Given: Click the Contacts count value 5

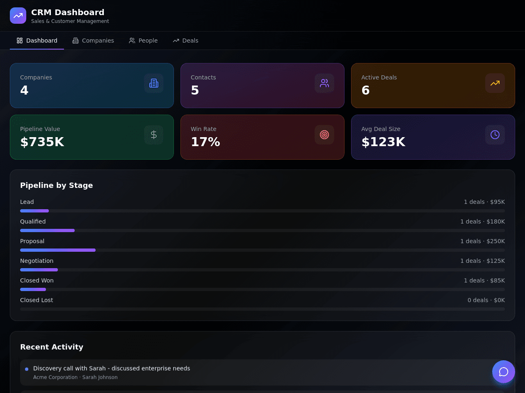Looking at the screenshot, I should coord(195,90).
